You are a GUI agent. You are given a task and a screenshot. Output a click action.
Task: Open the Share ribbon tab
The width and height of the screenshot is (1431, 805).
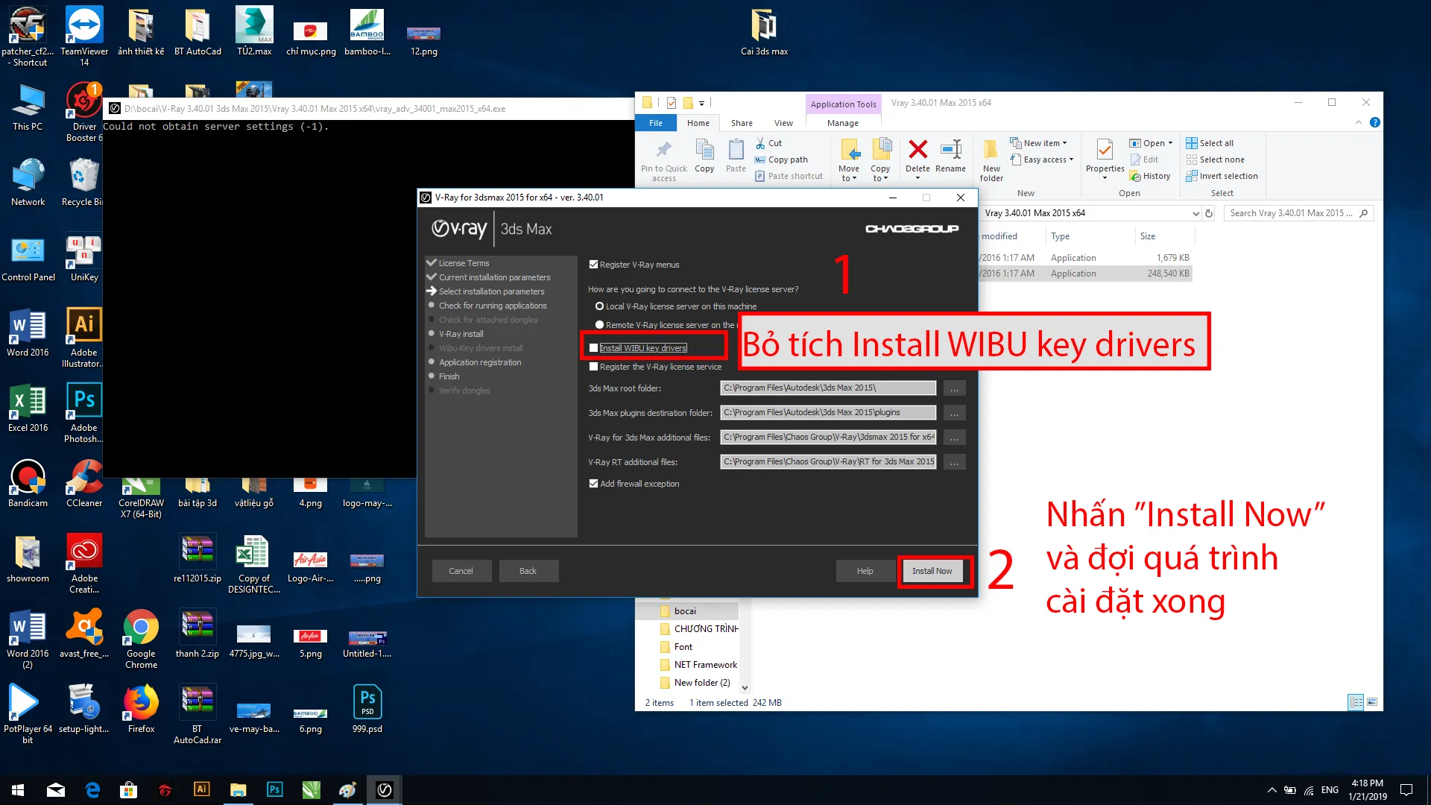(741, 123)
